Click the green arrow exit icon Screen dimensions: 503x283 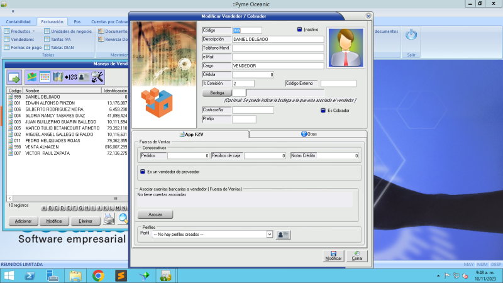14,77
